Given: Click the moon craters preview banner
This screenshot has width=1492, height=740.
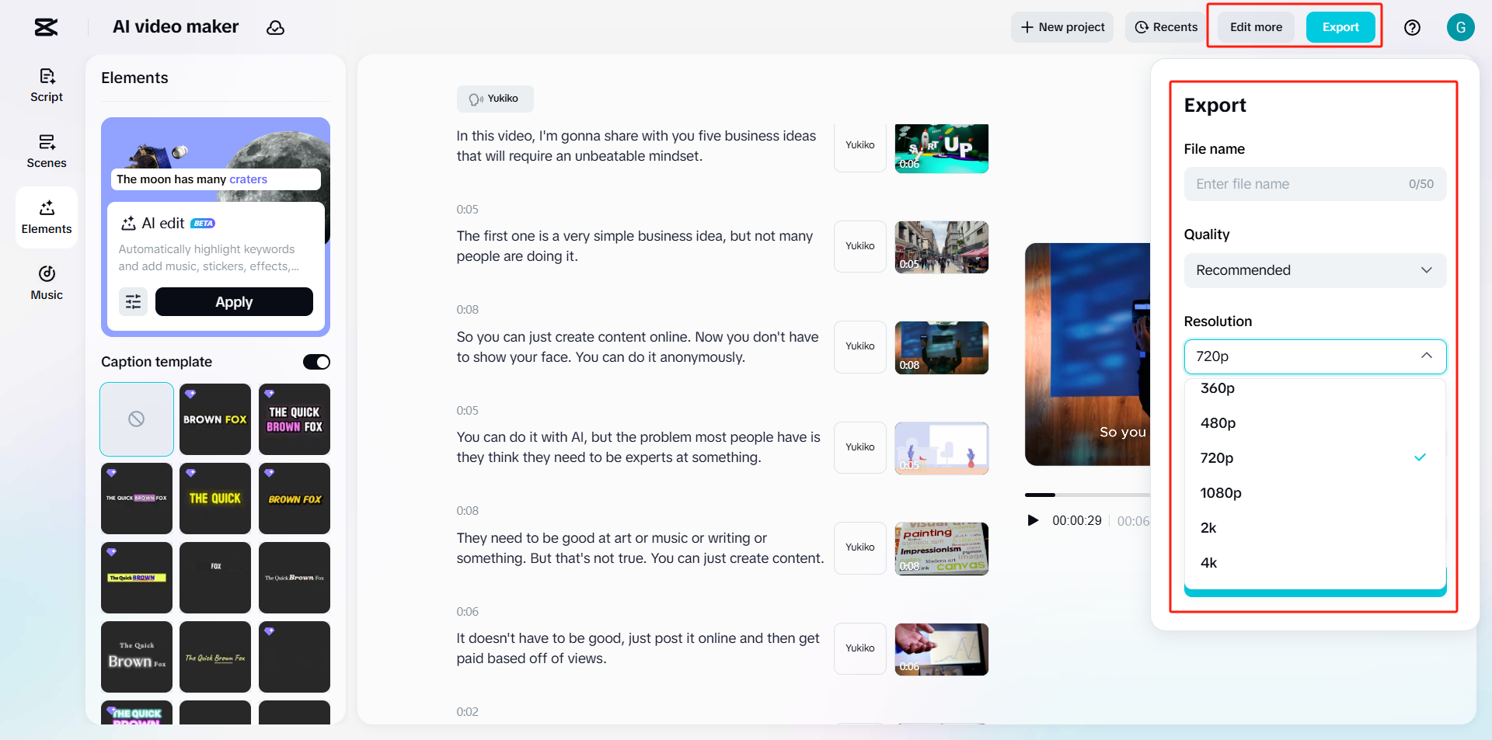Looking at the screenshot, I should coord(215,179).
